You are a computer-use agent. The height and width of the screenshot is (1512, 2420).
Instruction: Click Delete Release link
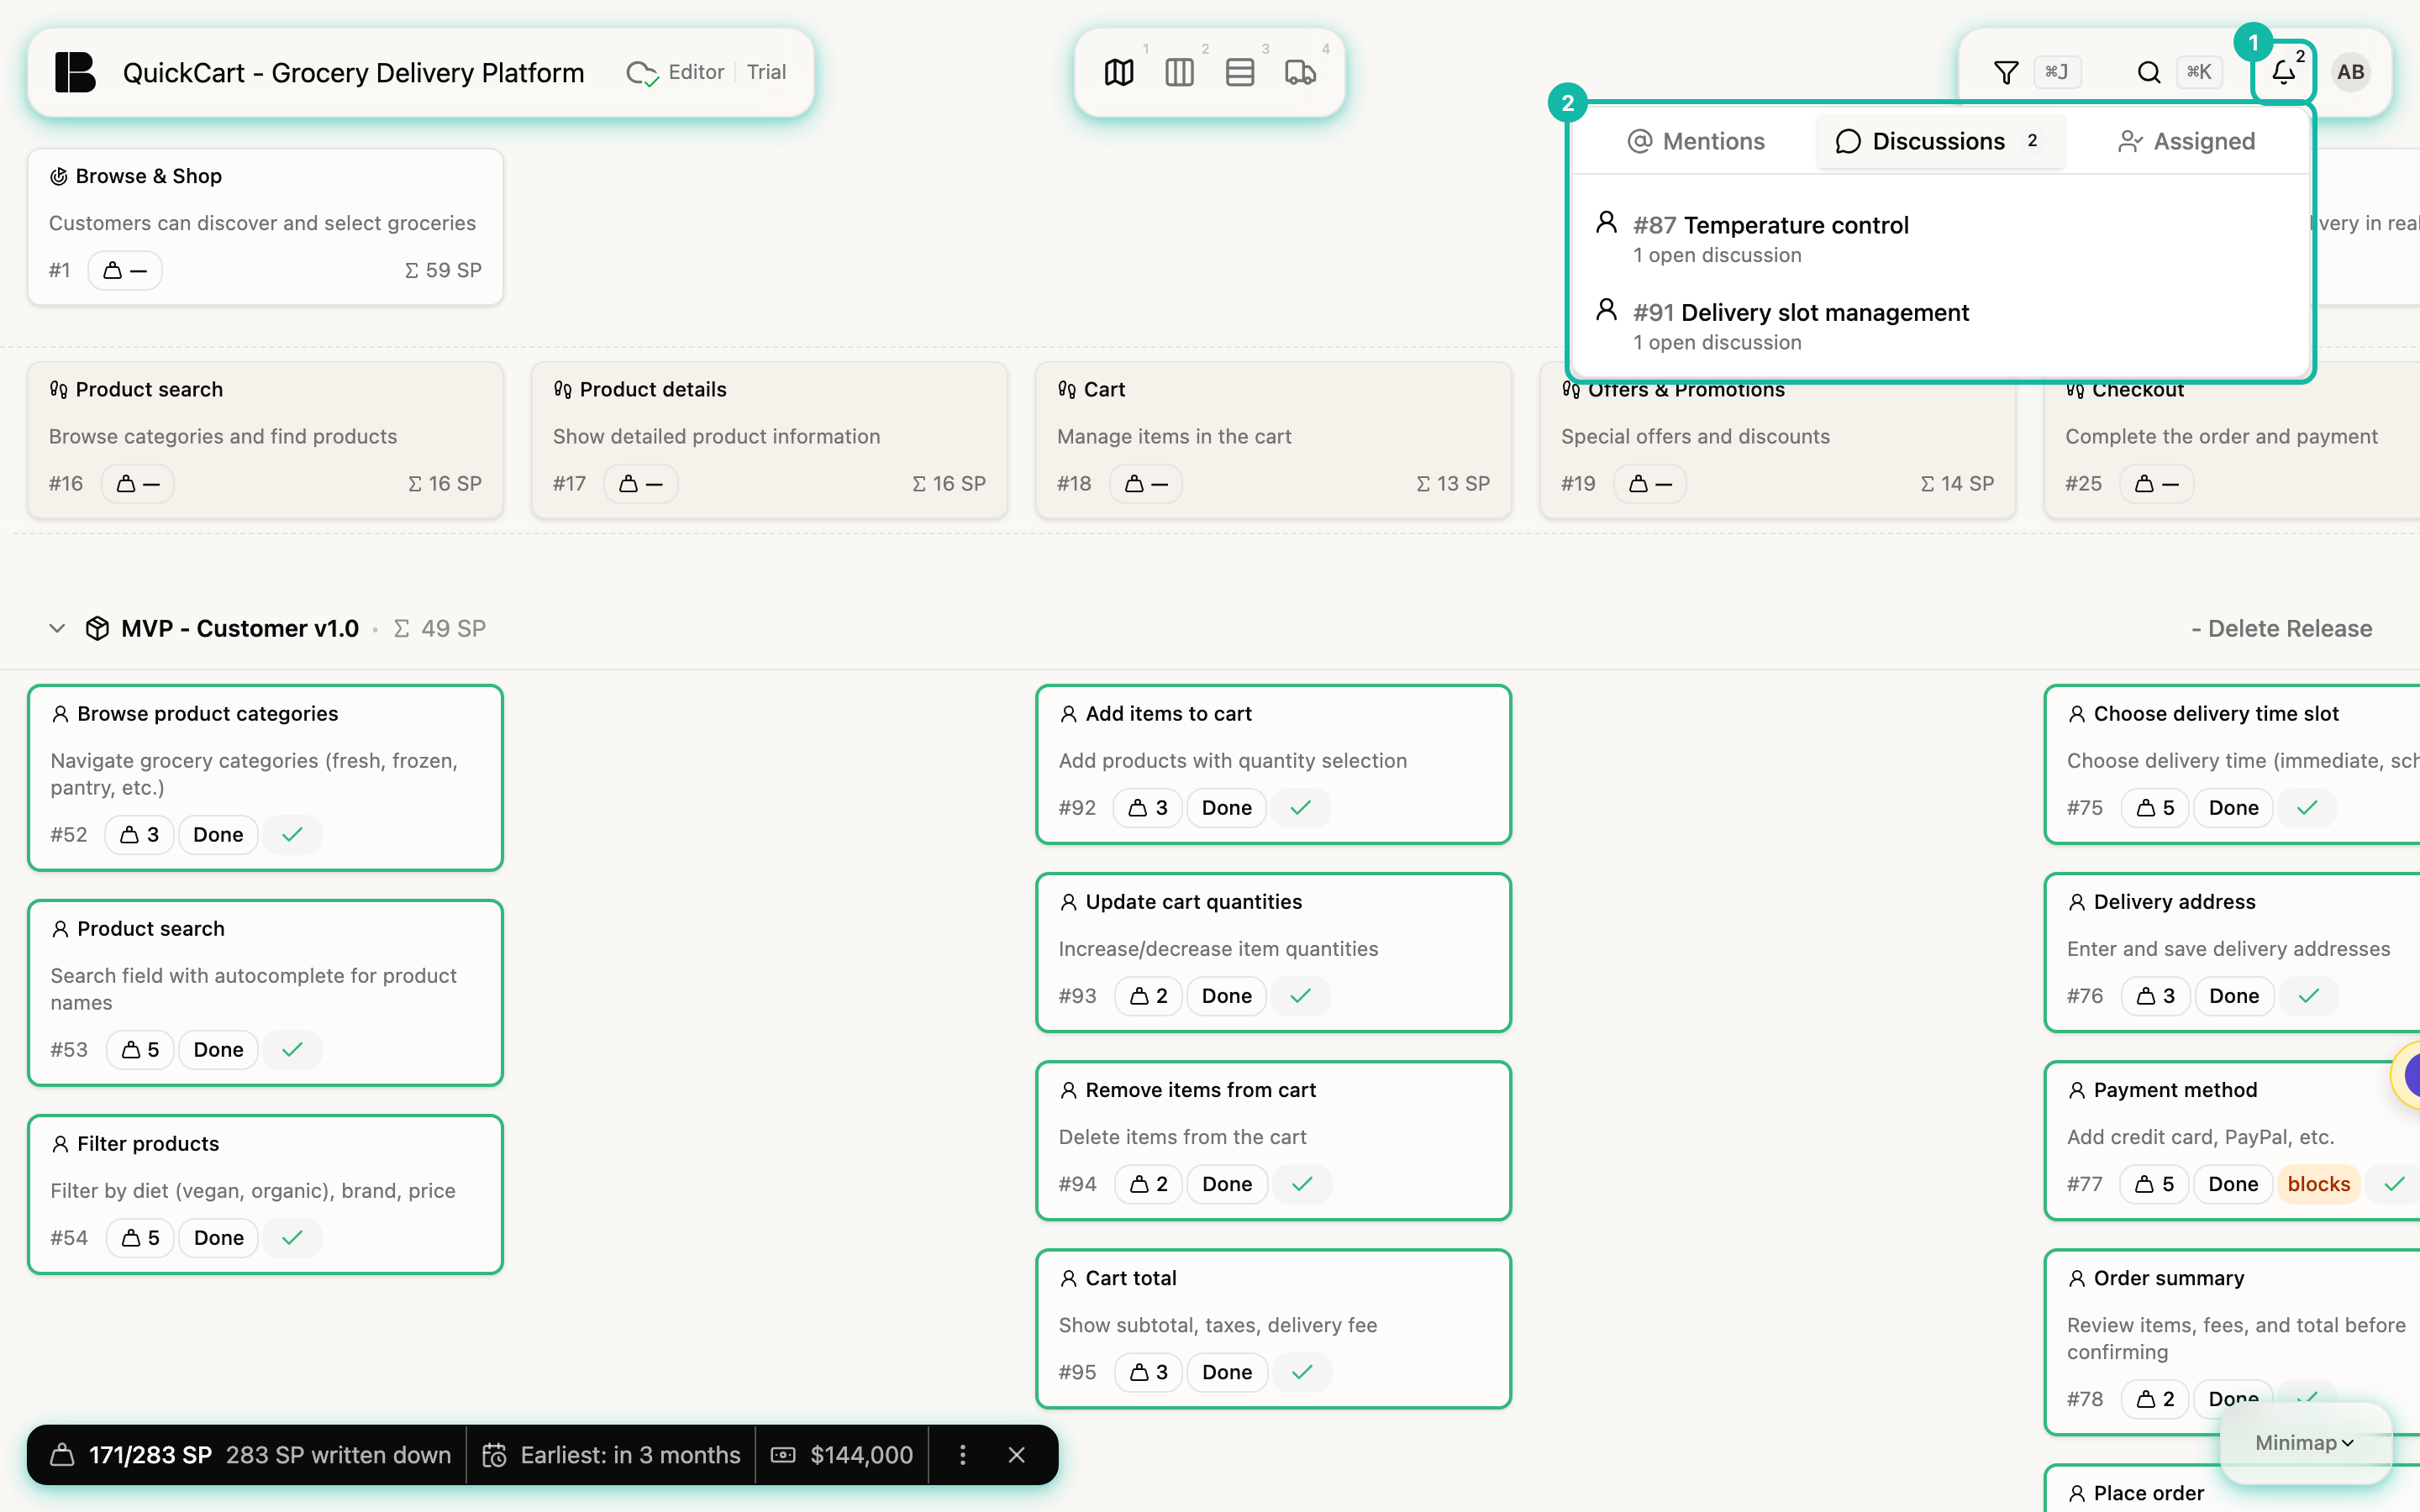click(2281, 628)
